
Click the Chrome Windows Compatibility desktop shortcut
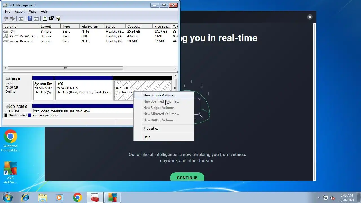[10, 141]
